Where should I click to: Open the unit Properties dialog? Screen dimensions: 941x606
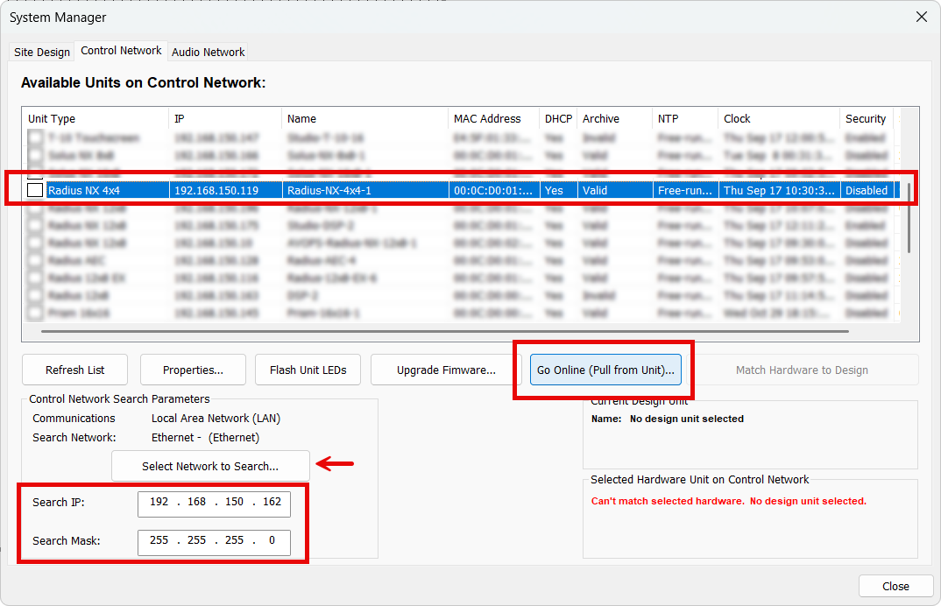coord(193,370)
